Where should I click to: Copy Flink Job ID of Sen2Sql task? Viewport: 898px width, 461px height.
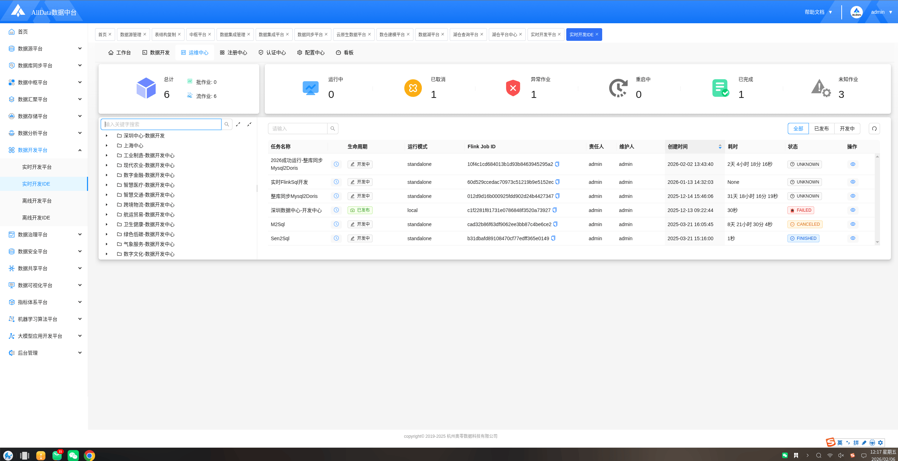click(x=553, y=238)
